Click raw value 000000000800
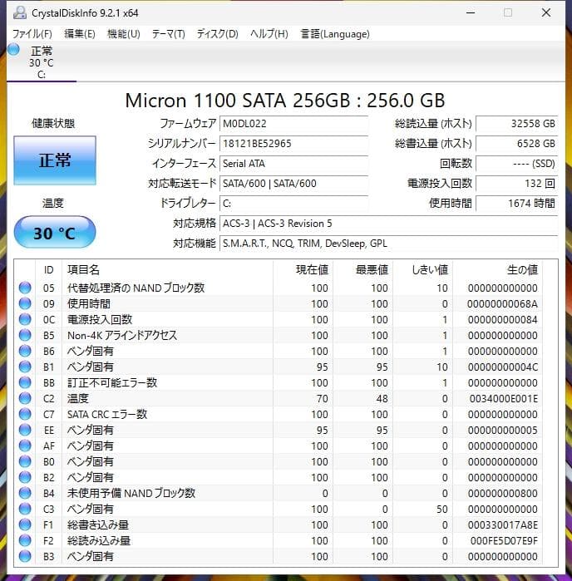This screenshot has width=572, height=581. pos(503,494)
